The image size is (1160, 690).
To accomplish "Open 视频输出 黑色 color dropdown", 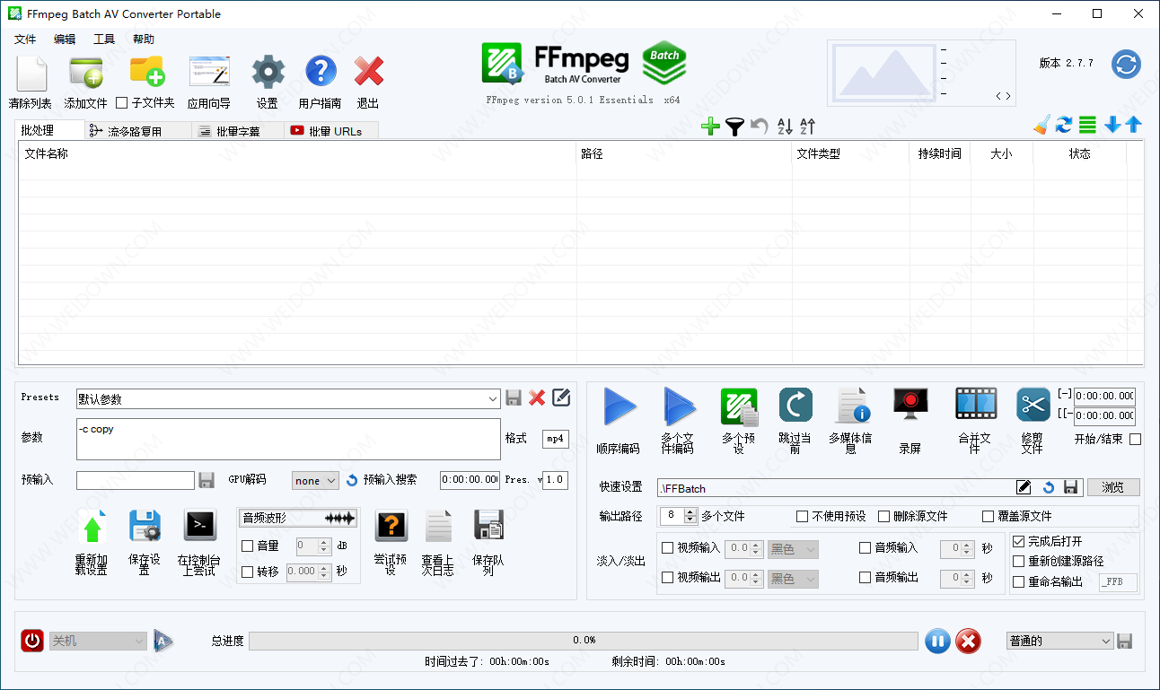I will 793,579.
